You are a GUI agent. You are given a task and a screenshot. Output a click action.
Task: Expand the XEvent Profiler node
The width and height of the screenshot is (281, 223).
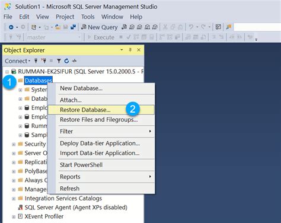pos(14,217)
